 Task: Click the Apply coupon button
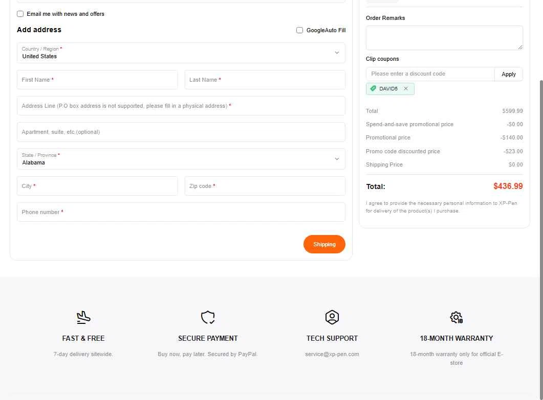click(x=508, y=74)
